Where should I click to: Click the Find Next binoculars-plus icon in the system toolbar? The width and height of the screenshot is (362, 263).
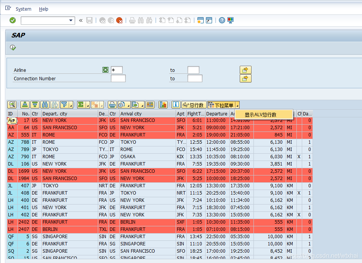point(150,21)
